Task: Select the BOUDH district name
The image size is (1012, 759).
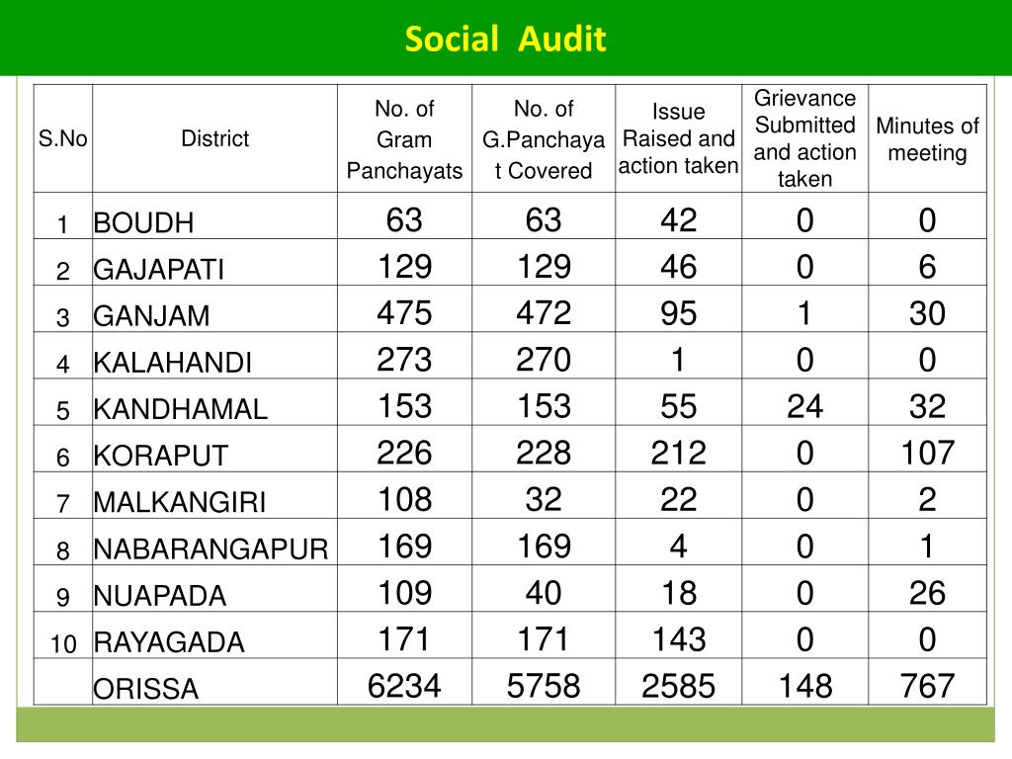Action: [x=143, y=222]
